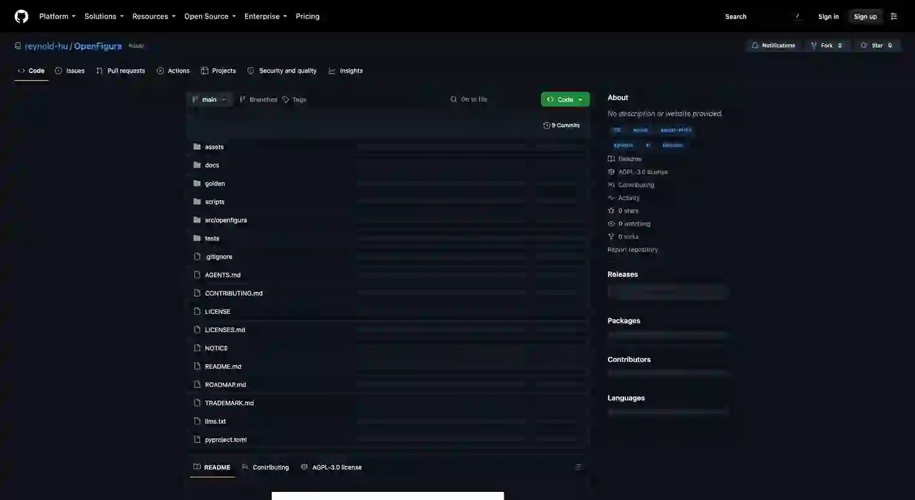The height and width of the screenshot is (500, 915).
Task: Star the OpenFigura repository
Action: coord(877,46)
